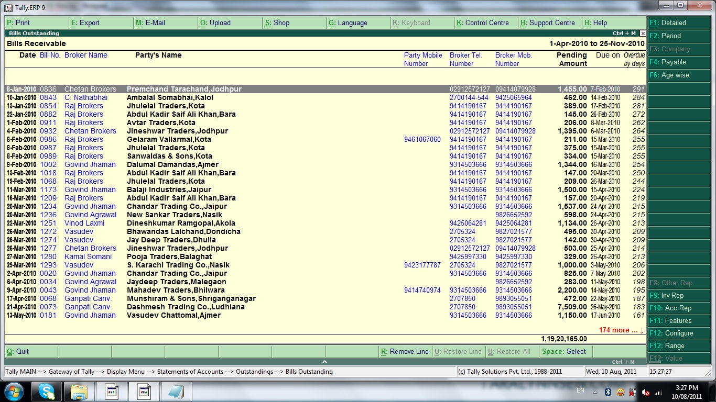716x402 pixels.
Task: Open F10: Acc Rep reports
Action: pyautogui.click(x=679, y=308)
